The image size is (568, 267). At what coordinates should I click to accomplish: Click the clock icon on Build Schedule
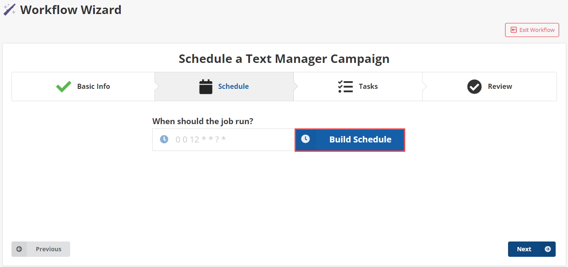[x=305, y=139]
